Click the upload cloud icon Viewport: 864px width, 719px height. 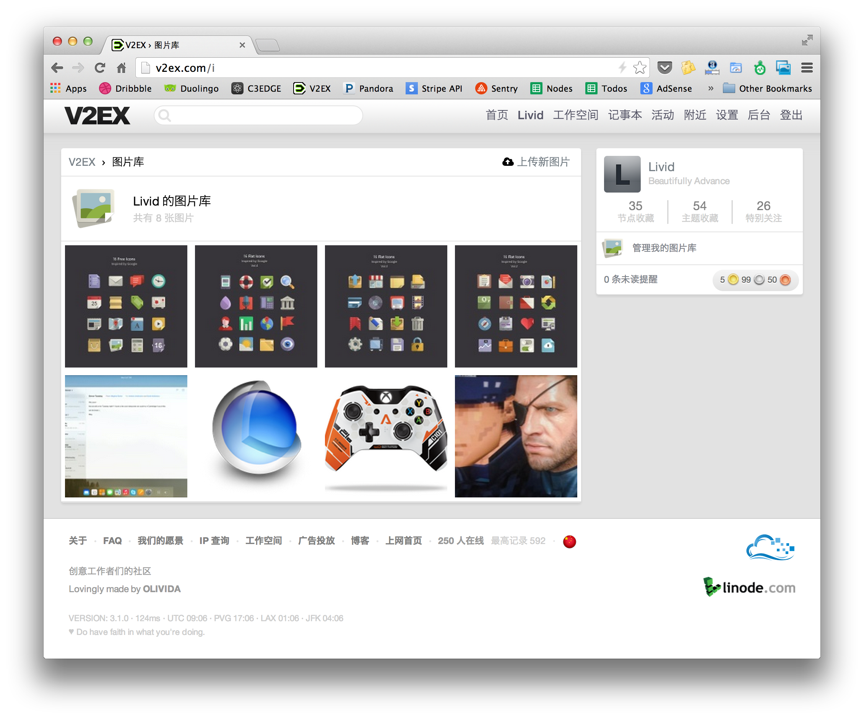coord(508,162)
